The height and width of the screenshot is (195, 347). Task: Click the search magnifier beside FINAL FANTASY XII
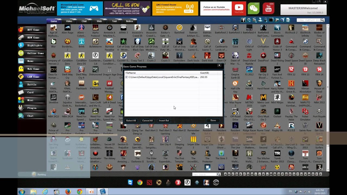click(x=323, y=20)
